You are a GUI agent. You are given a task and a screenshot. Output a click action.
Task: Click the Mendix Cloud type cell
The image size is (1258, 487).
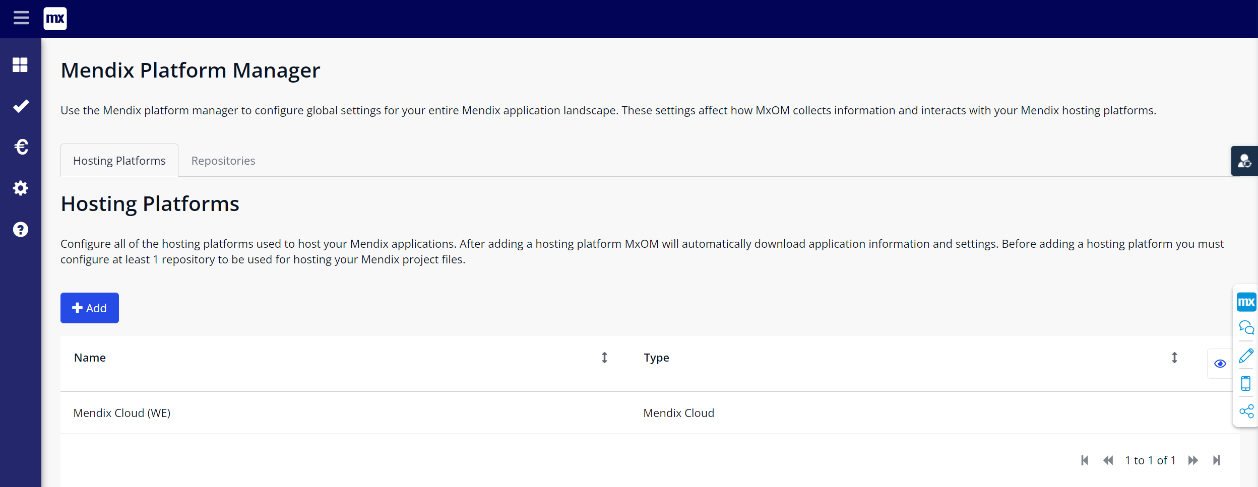[x=678, y=413]
